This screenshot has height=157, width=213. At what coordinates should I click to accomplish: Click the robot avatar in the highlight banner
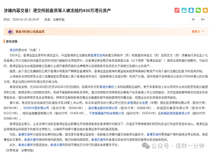10,32
